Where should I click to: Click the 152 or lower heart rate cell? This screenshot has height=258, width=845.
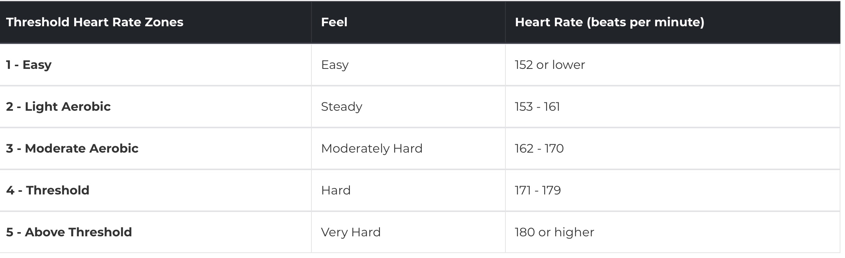tap(673, 65)
